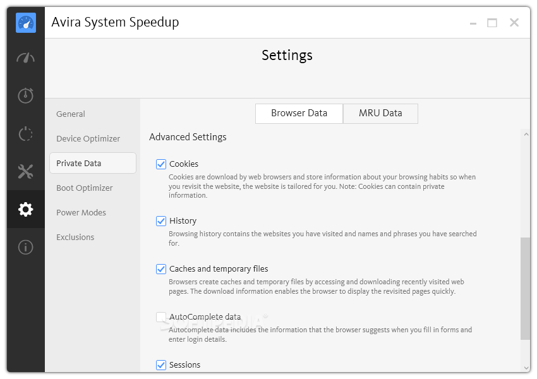Select the Private Data settings section

tap(93, 163)
